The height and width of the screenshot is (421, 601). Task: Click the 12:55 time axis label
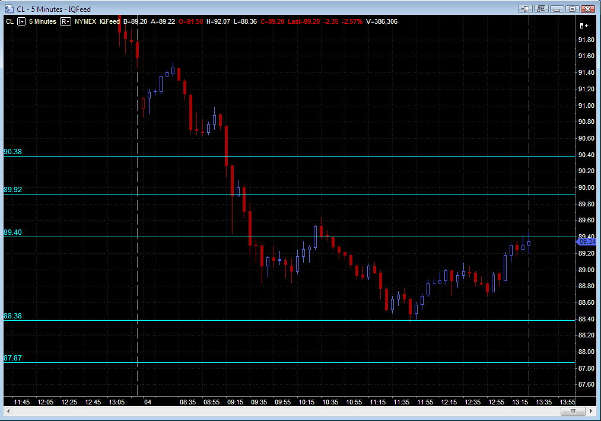click(496, 402)
